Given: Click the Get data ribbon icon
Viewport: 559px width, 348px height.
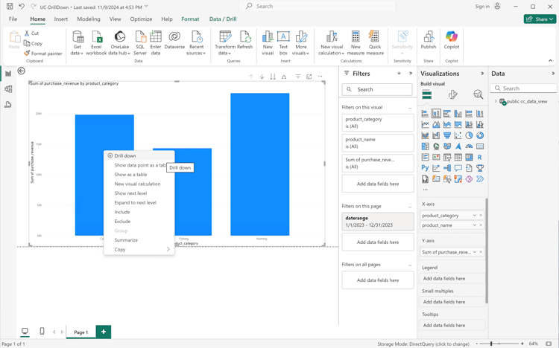Looking at the screenshot, I should pos(77,43).
